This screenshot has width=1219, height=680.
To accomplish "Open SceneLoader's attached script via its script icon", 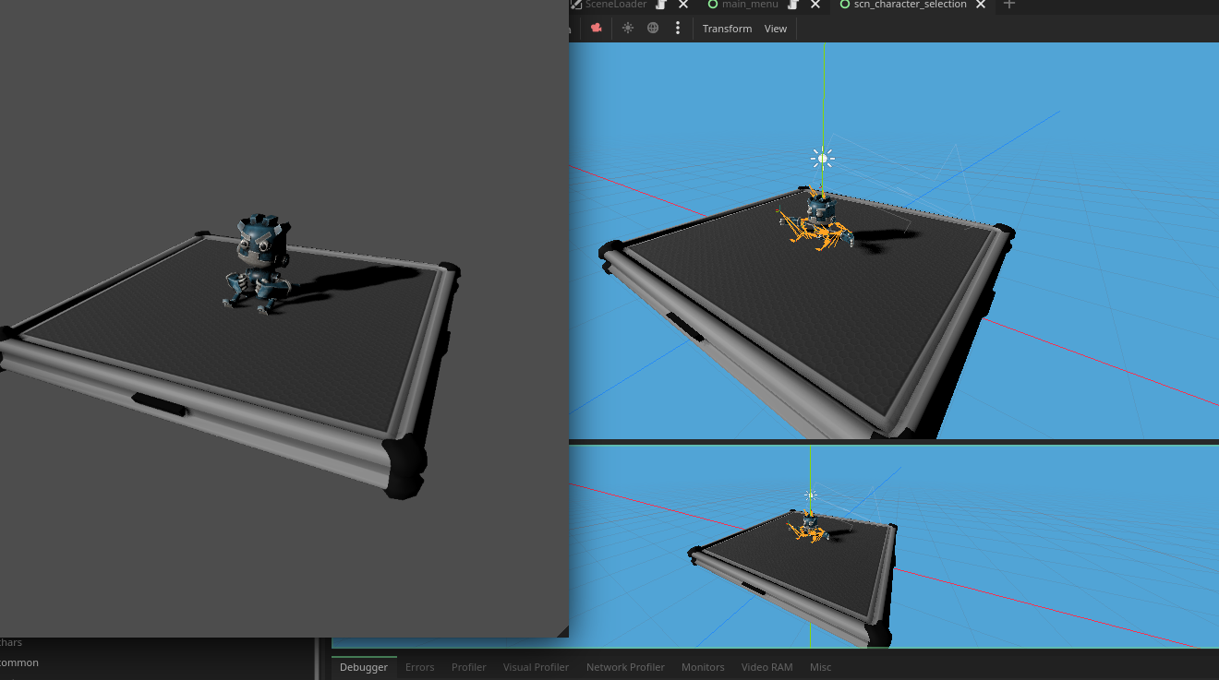I will pyautogui.click(x=659, y=5).
